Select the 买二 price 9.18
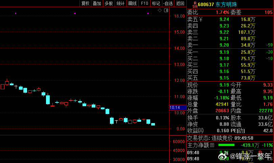 pyautogui.click(x=224, y=59)
